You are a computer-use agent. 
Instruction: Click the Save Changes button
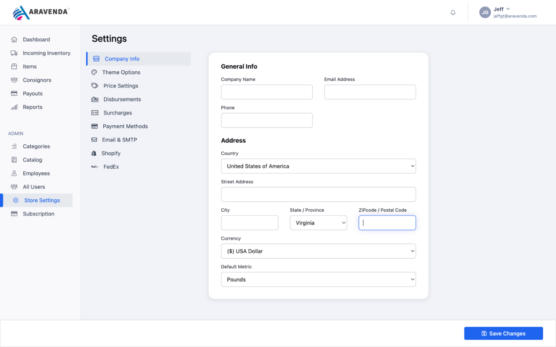tap(503, 333)
